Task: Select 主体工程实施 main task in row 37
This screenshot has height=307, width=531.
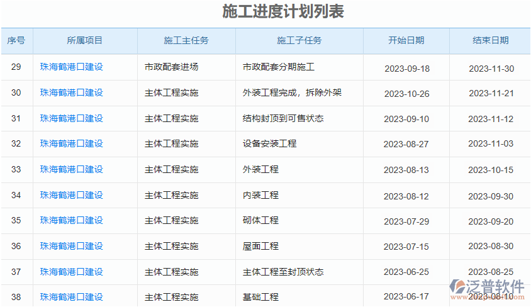Action: (x=171, y=272)
